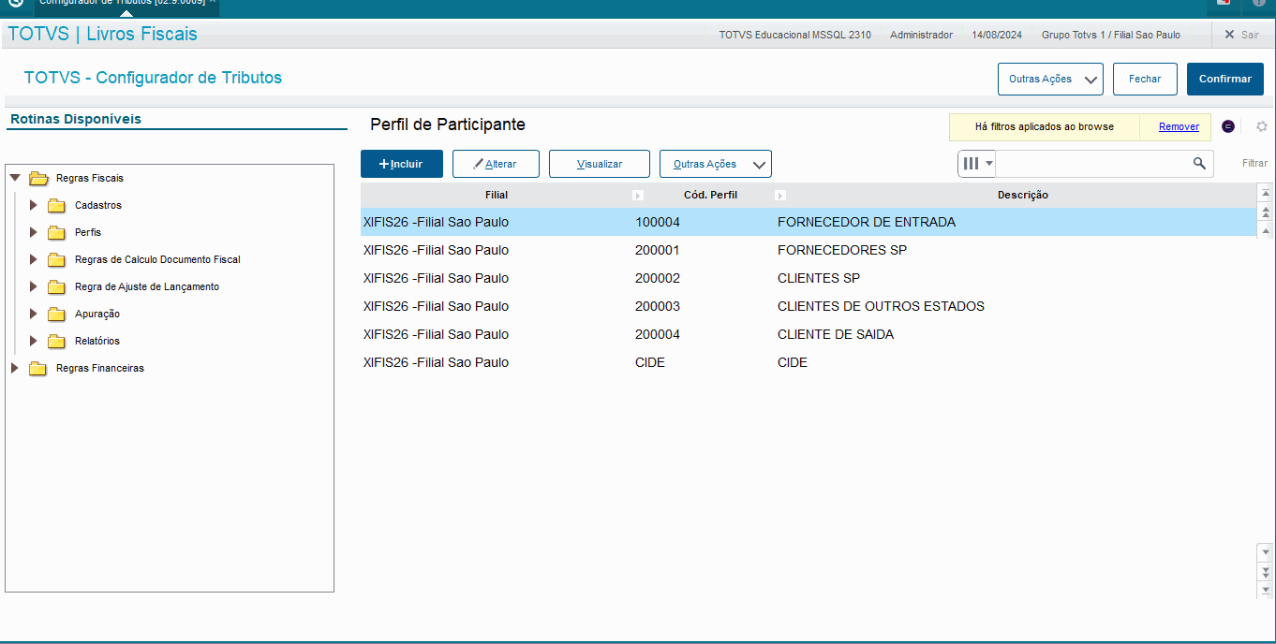Jump to first record arrow
The width and height of the screenshot is (1276, 644).
(x=1266, y=193)
